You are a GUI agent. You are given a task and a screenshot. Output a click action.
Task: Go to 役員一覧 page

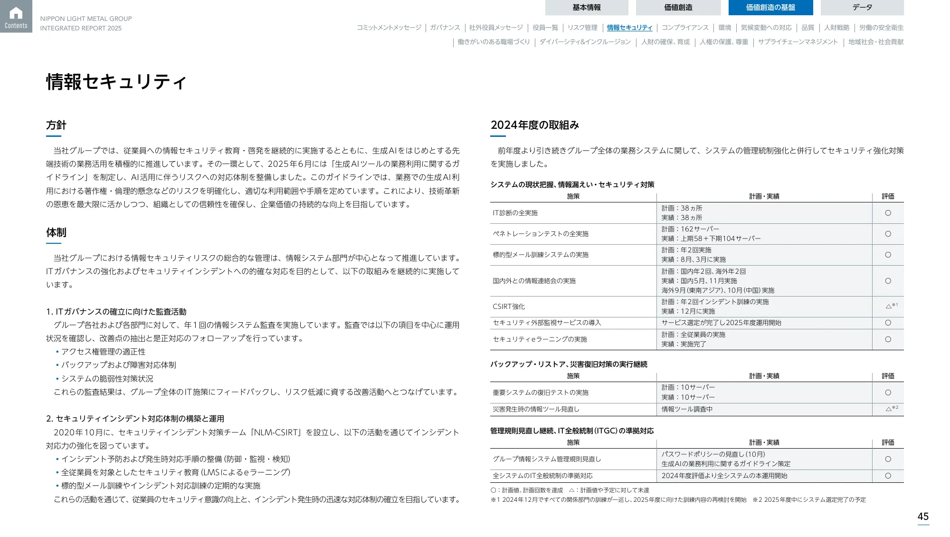click(x=545, y=28)
